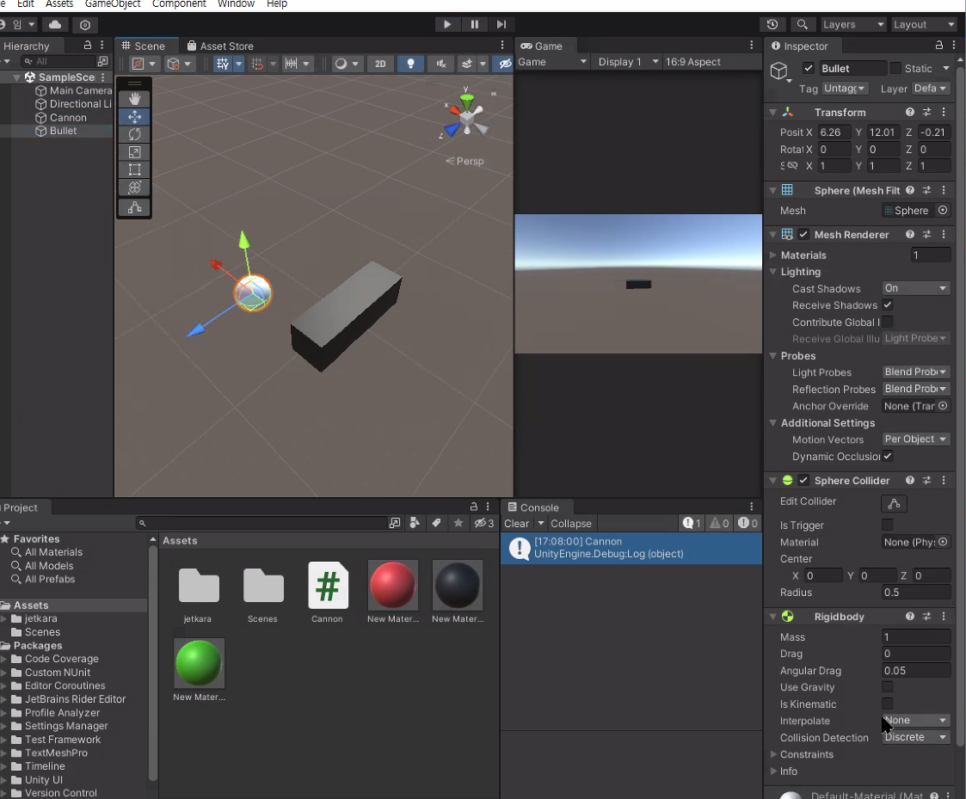
Task: Toggle the Static checkbox
Action: coord(895,69)
